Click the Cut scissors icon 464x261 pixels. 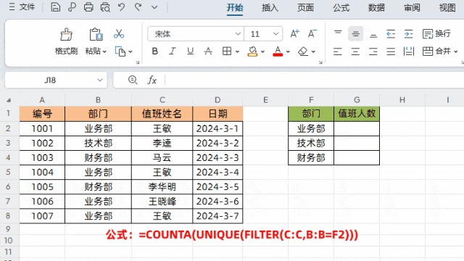point(119,34)
